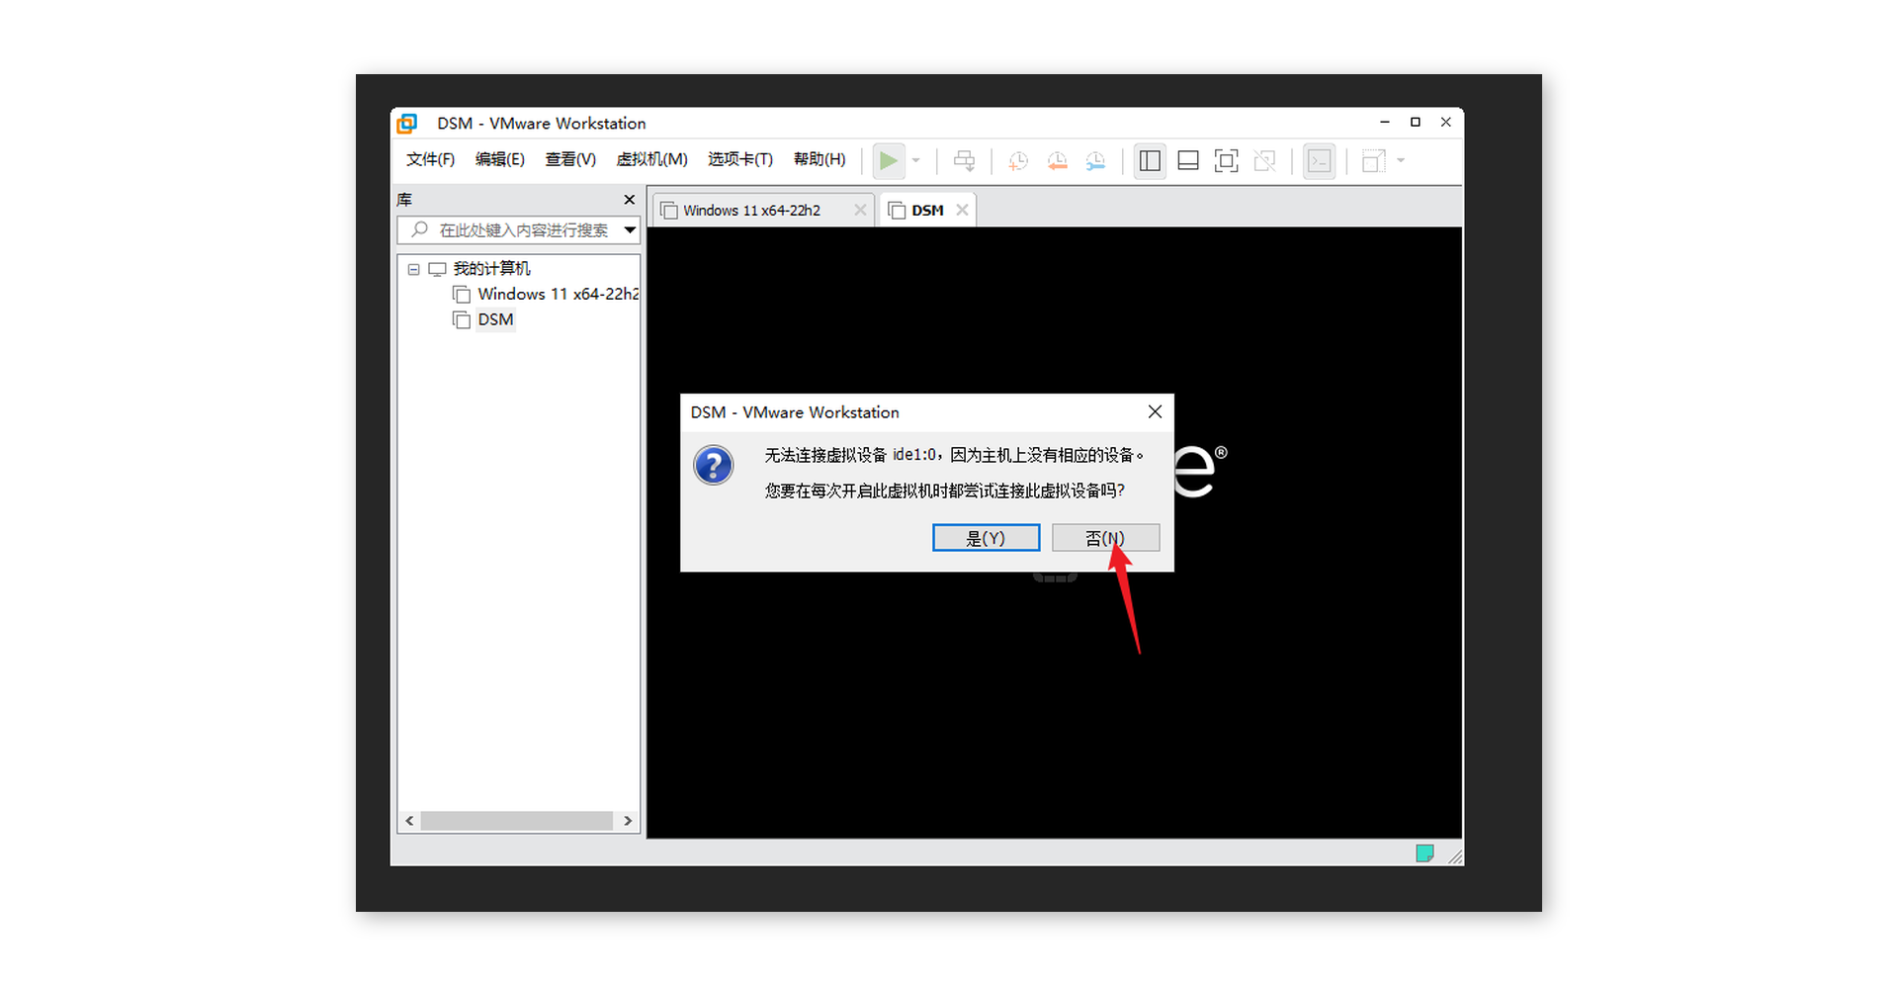Toggle the console view icon
This screenshot has width=1898, height=986.
point(1319,160)
